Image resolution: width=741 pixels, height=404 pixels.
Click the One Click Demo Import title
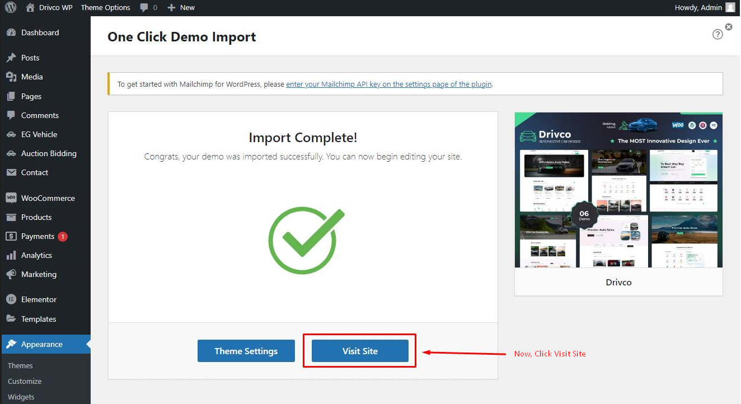click(182, 37)
